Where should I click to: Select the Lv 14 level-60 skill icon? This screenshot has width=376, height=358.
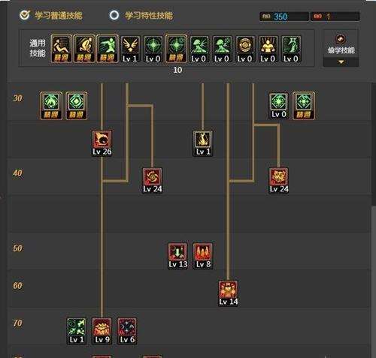tap(228, 293)
